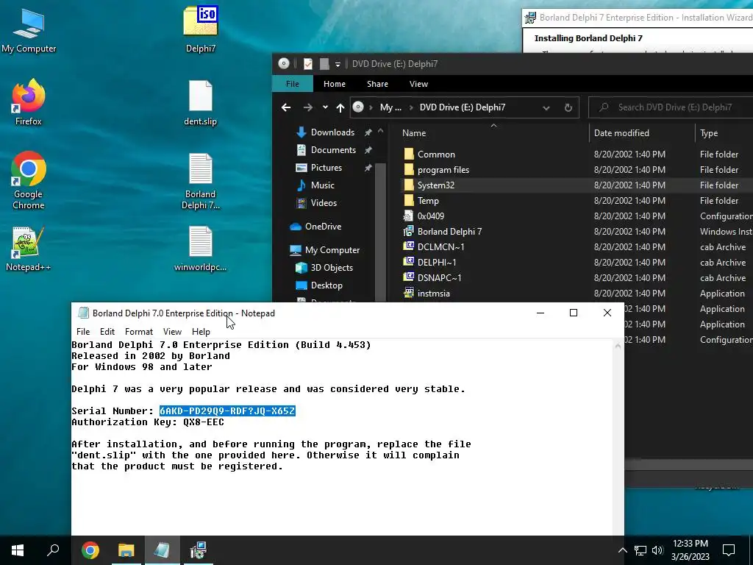Switch to the Delphi installer taskbar button
Image resolution: width=753 pixels, height=565 pixels.
tap(198, 550)
